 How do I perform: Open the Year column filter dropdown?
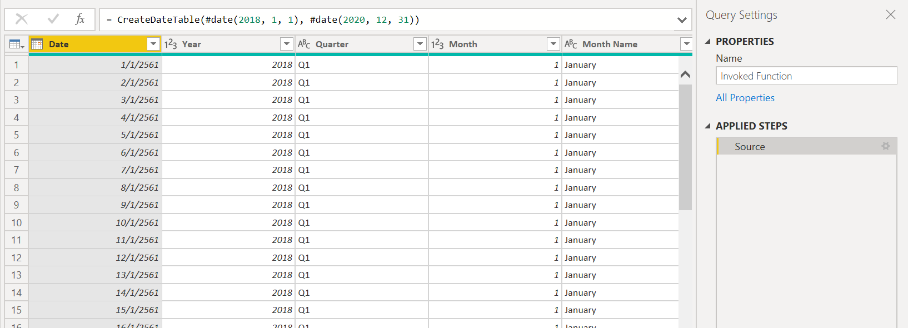point(287,44)
